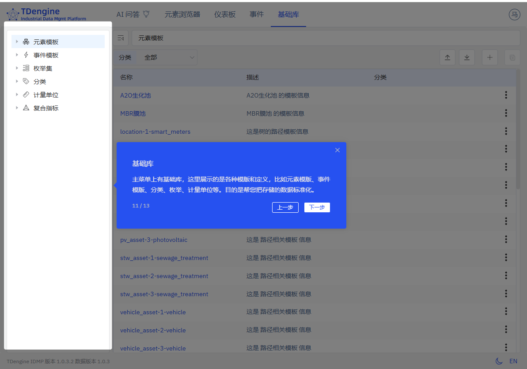Click the 描述 column header
527x369 pixels.
[x=252, y=77]
